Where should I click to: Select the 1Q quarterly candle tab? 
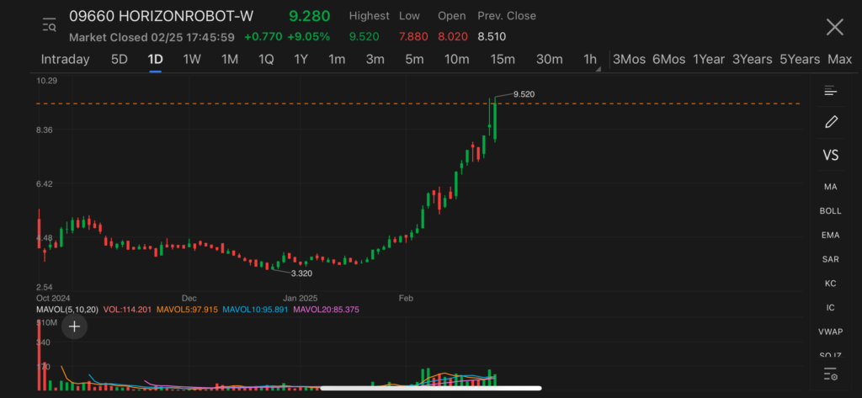tap(266, 60)
